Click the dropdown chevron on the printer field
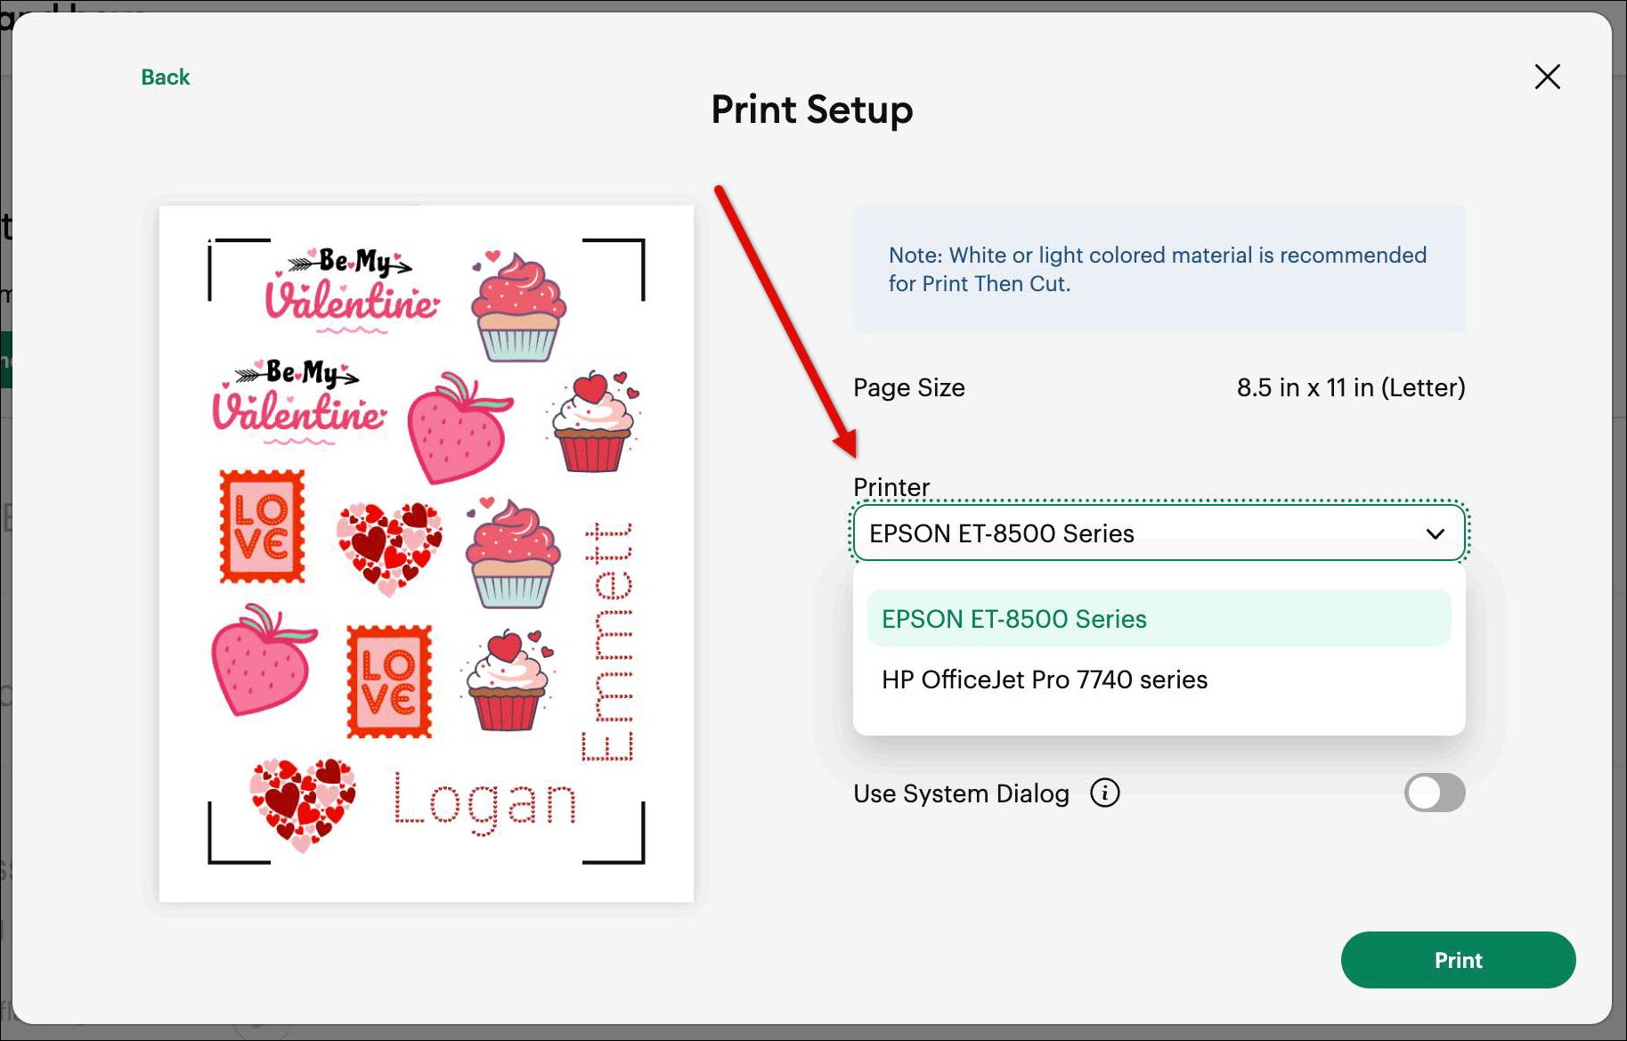1627x1041 pixels. pos(1436,533)
